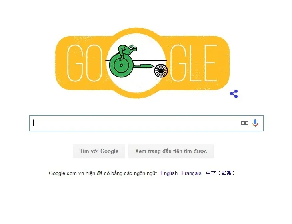Viewport: 292px width, 224px height.
Task: Click the large green rear wheel
Action: coord(121,65)
